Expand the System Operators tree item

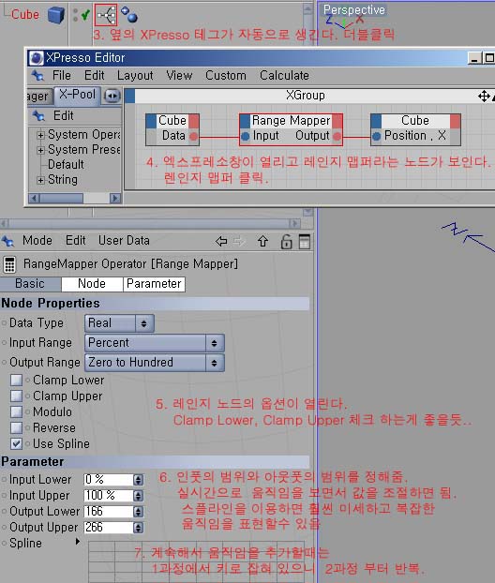tap(40, 135)
